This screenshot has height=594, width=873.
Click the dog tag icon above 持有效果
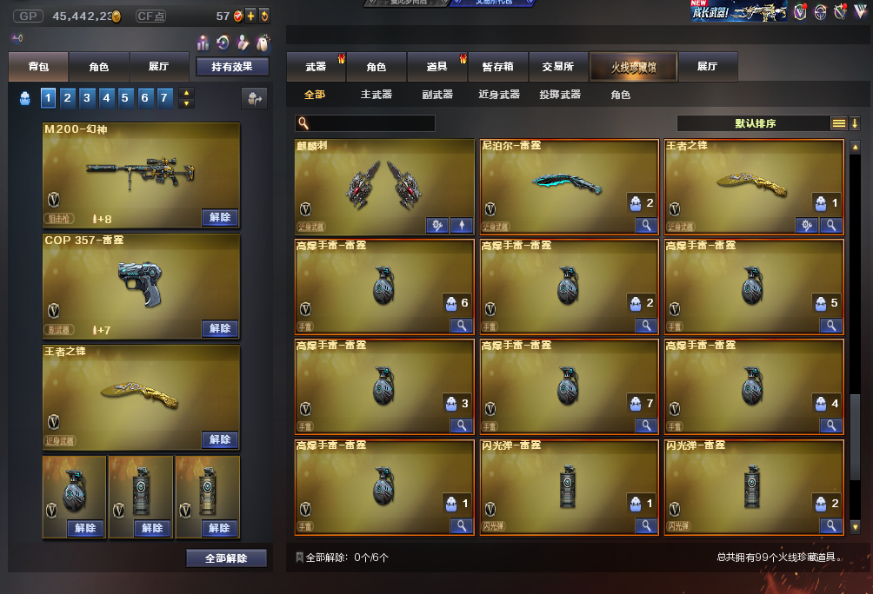coord(263,43)
